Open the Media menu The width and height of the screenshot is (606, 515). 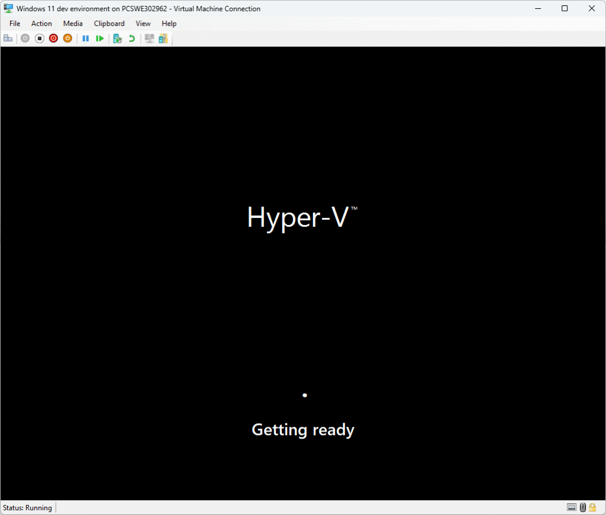(x=73, y=24)
